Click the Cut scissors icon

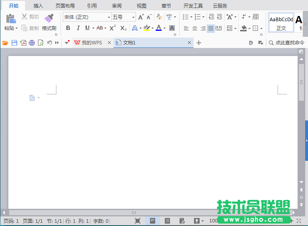point(24,16)
